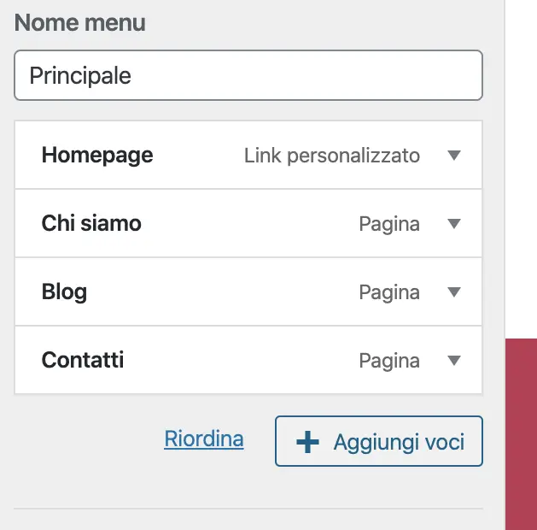
Task: Click the Menu name field containing Principale
Action: click(248, 75)
